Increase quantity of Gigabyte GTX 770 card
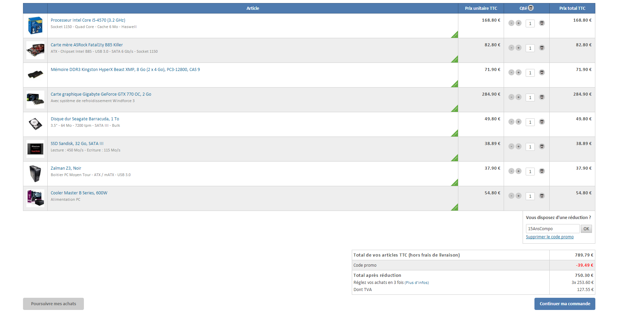Viewport: 618px width, 314px height. [519, 97]
